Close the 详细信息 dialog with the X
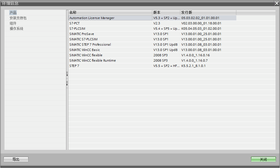The image size is (280, 168). (x=277, y=3)
